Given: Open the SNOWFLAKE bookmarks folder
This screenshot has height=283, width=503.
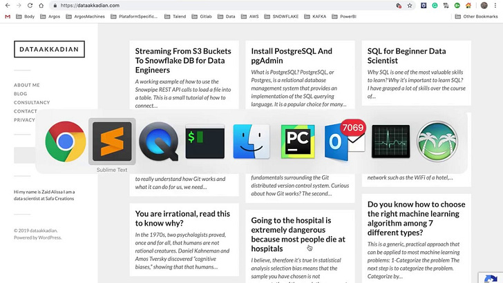Looking at the screenshot, I should [x=281, y=17].
